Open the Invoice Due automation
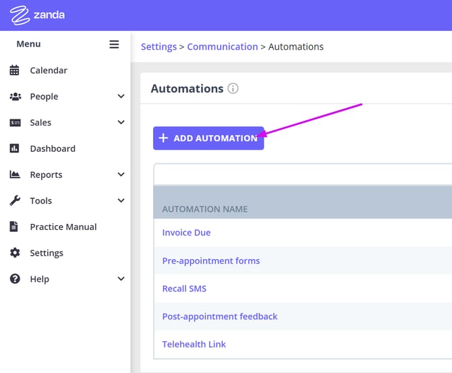 [186, 233]
